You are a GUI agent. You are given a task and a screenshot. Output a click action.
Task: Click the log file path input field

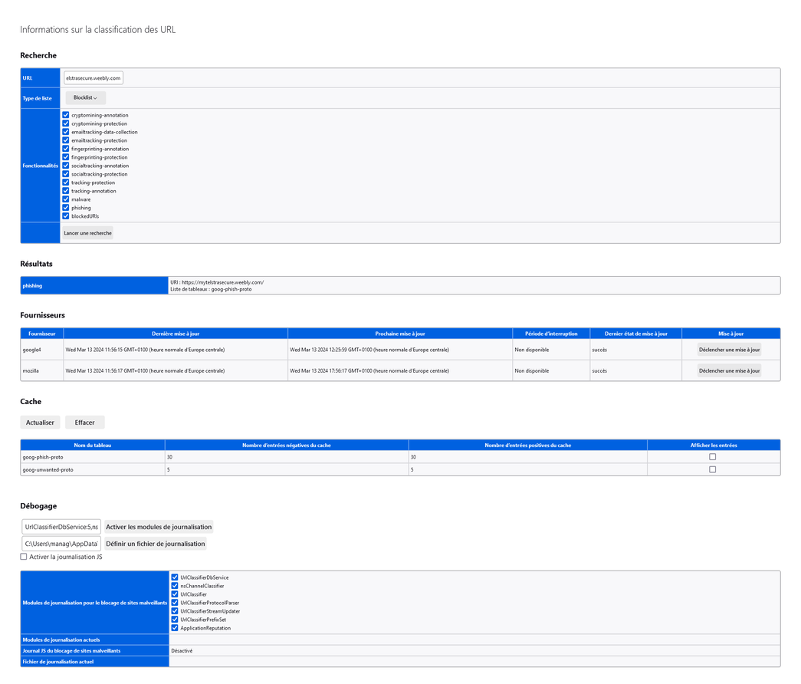(61, 544)
